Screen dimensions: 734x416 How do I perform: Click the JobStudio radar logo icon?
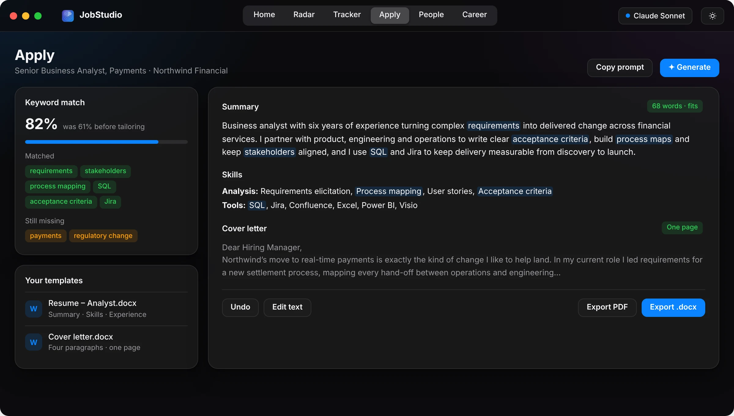(x=68, y=16)
